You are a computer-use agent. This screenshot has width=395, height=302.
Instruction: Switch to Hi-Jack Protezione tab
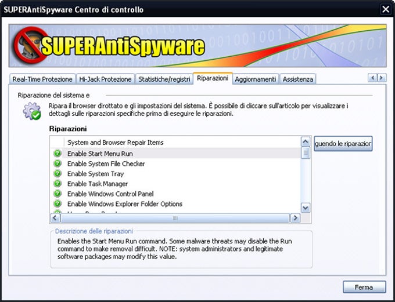[105, 79]
